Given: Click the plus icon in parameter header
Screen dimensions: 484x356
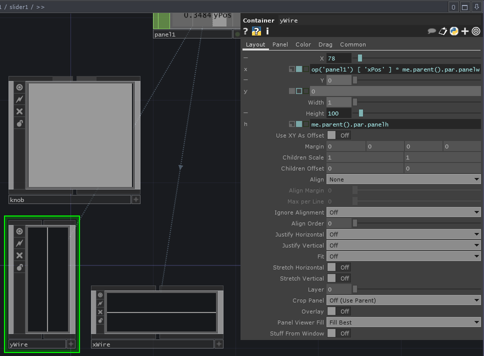Looking at the screenshot, I should point(465,31).
